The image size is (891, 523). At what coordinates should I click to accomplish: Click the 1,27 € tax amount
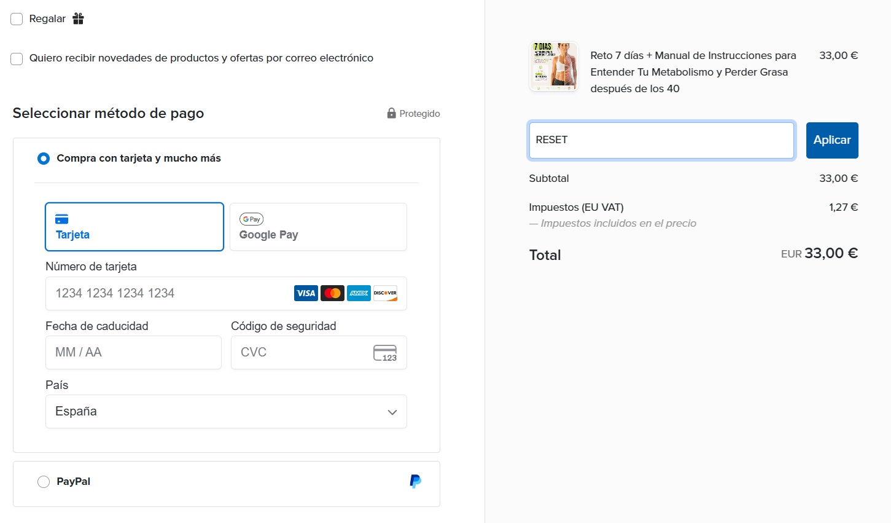[843, 207]
